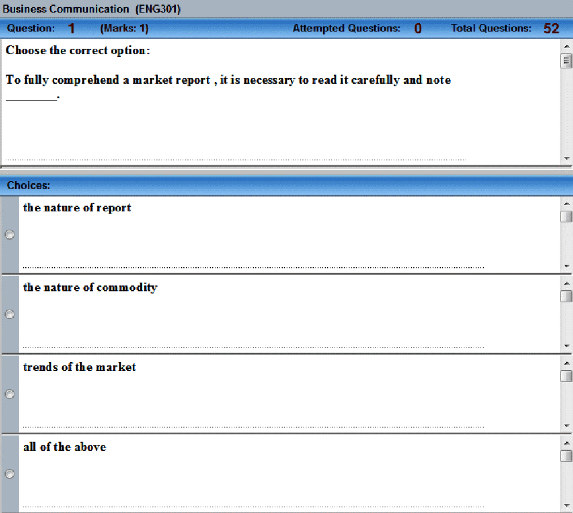Click the answer text 'the nature of commodity'
The width and height of the screenshot is (573, 513).
[x=90, y=287]
